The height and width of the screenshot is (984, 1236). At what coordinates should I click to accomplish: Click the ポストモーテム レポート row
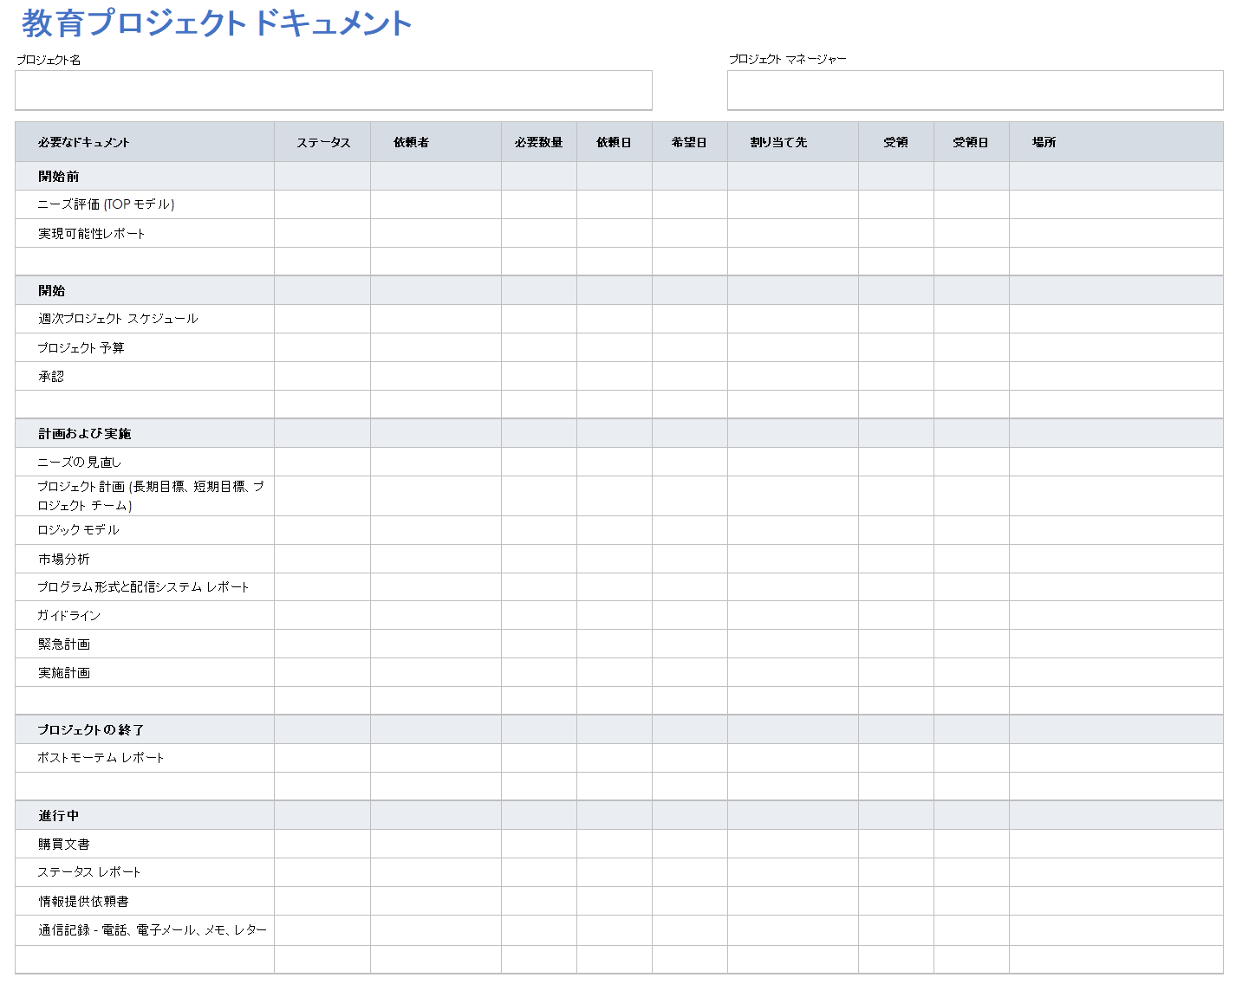tap(619, 758)
